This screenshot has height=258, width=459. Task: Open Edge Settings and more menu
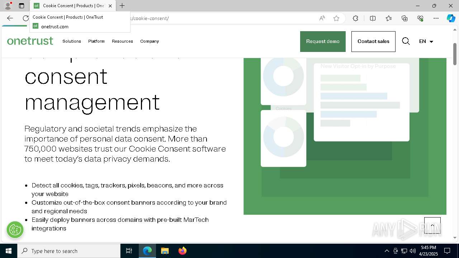[x=436, y=18]
